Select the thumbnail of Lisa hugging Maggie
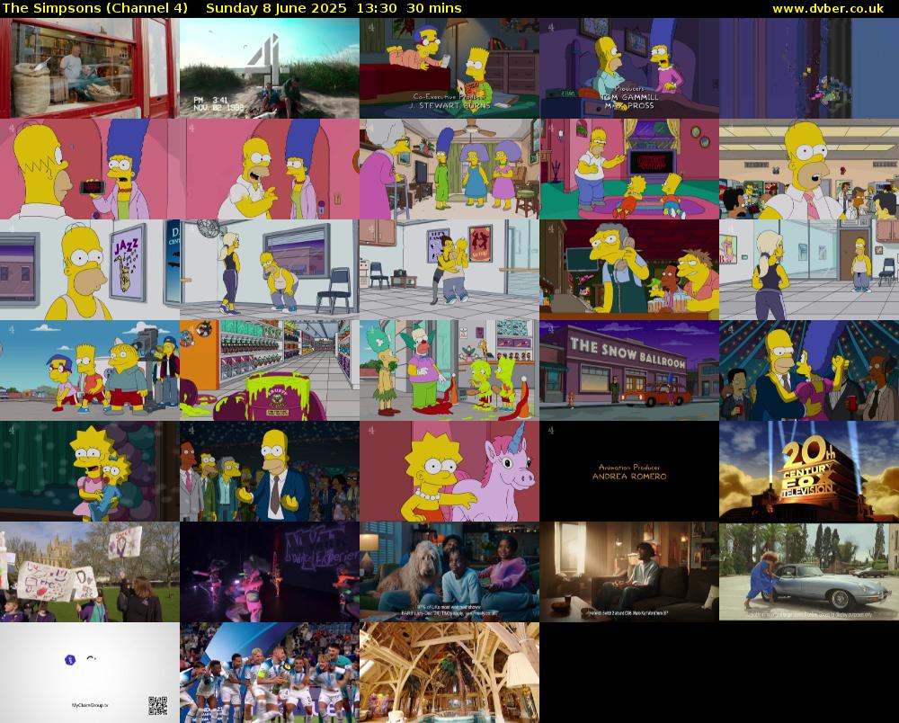 click(89, 471)
